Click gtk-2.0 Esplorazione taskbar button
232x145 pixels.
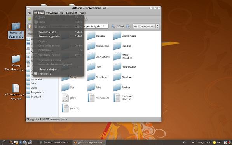coord(89,143)
